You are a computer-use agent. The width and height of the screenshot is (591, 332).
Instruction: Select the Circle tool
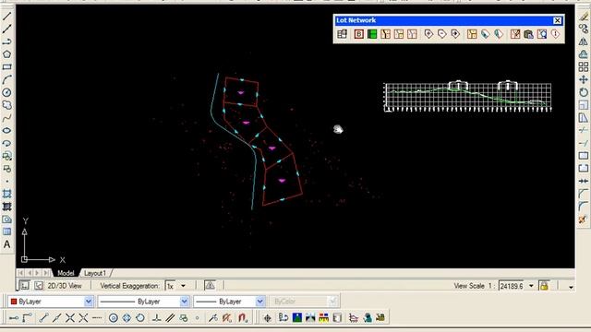click(x=6, y=92)
